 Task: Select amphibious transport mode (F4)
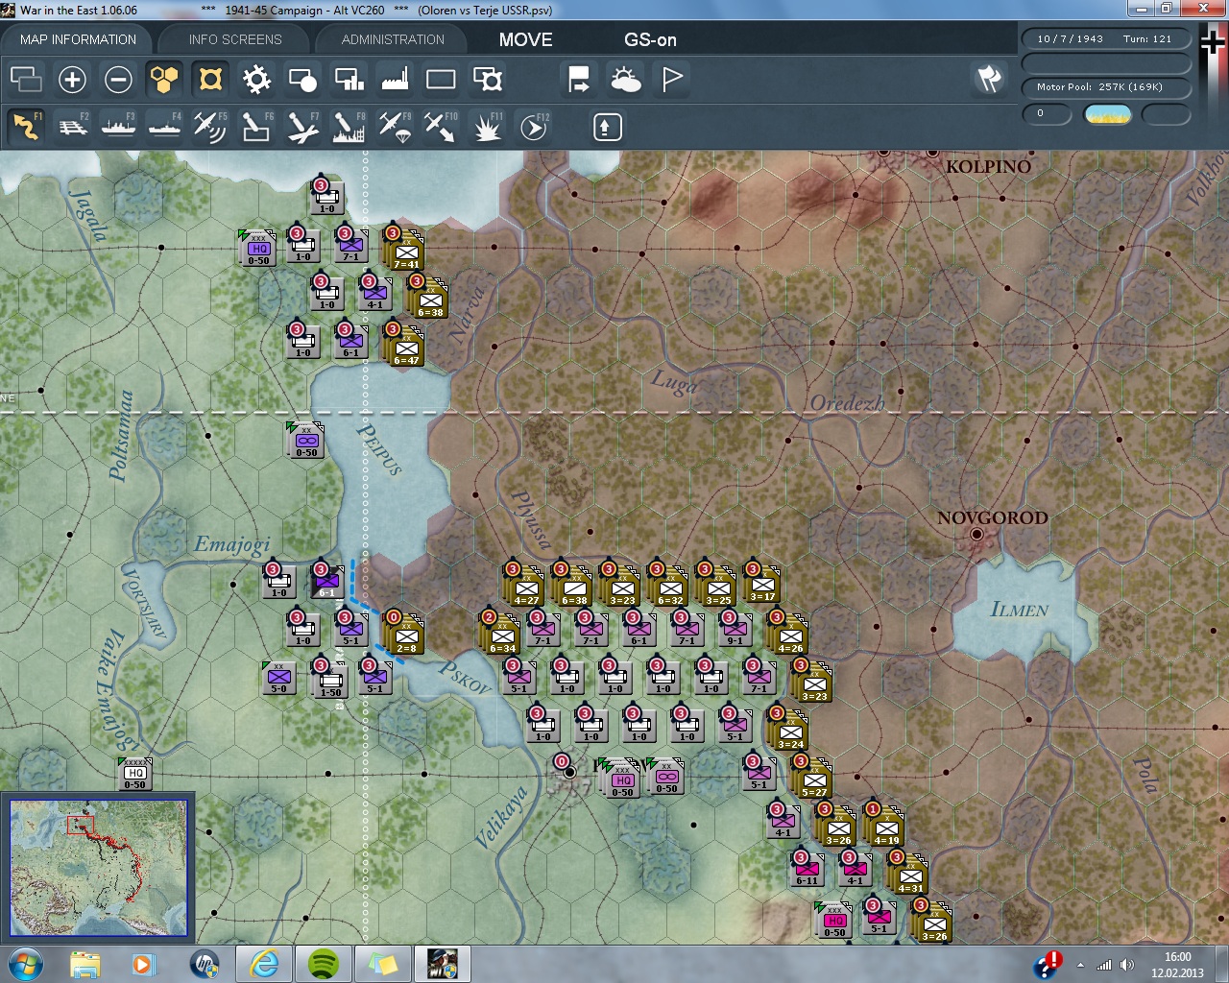(x=165, y=127)
